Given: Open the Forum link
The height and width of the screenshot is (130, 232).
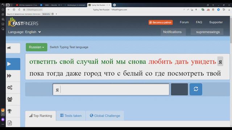Looking at the screenshot, I should [x=184, y=22].
